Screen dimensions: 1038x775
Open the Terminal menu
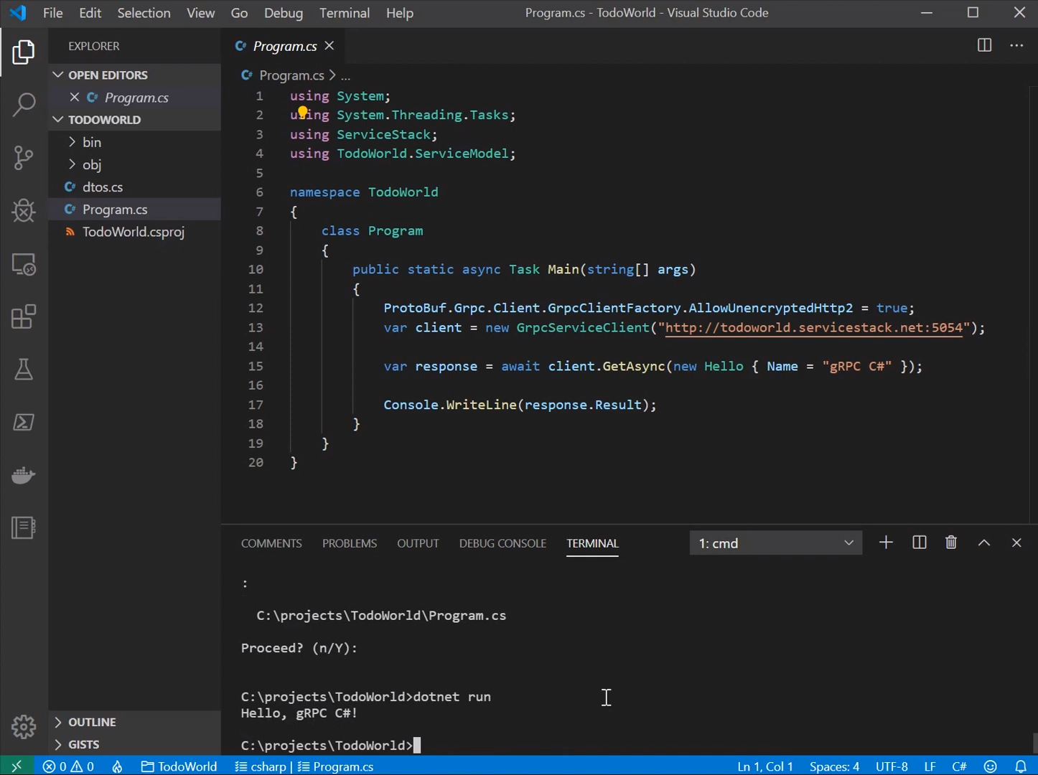(x=345, y=13)
